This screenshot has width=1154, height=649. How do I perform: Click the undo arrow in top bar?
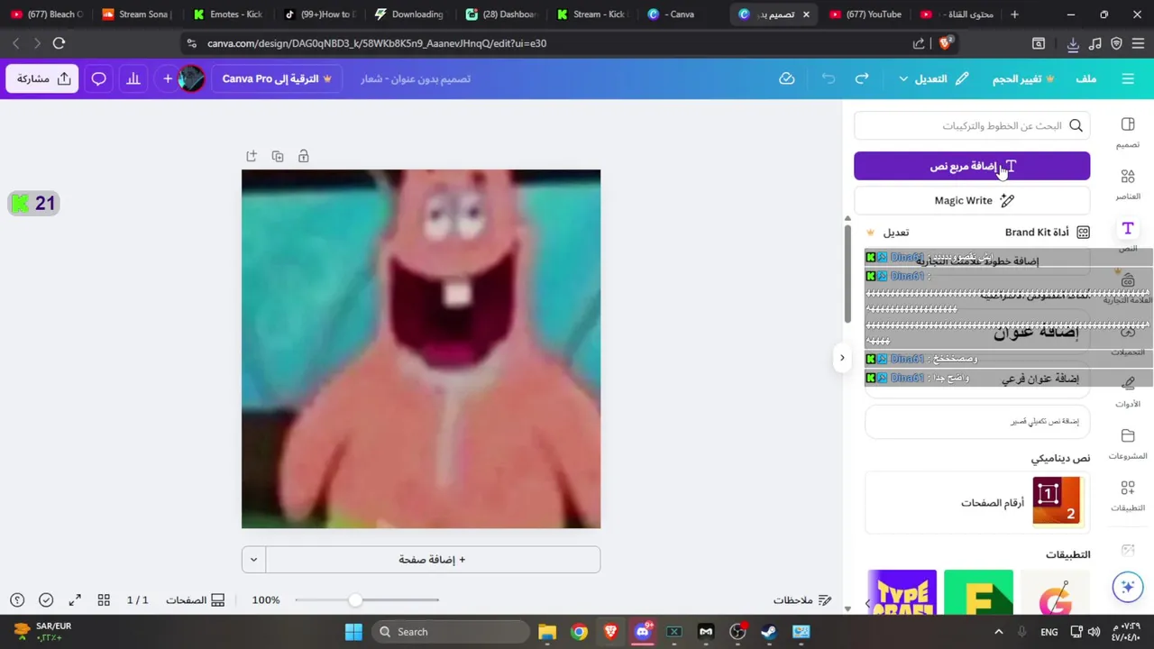click(x=828, y=78)
